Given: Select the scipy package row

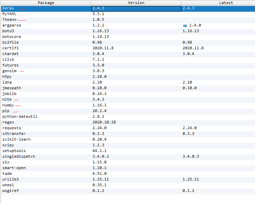Looking at the screenshot, I should click(x=128, y=146).
